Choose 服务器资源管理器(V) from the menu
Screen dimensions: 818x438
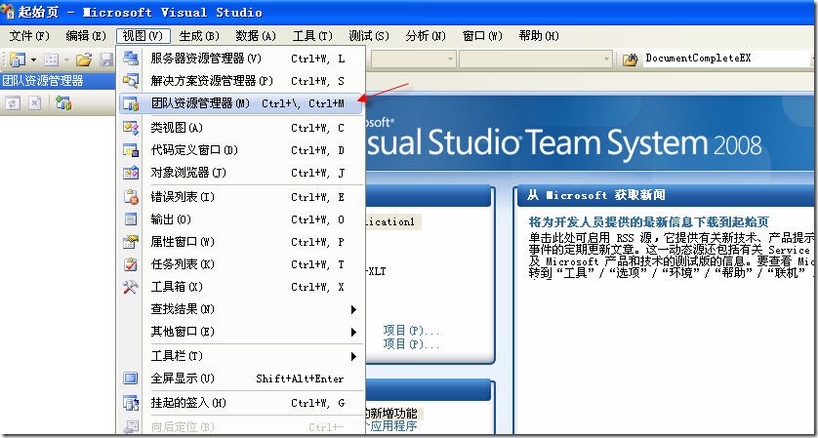[240, 59]
